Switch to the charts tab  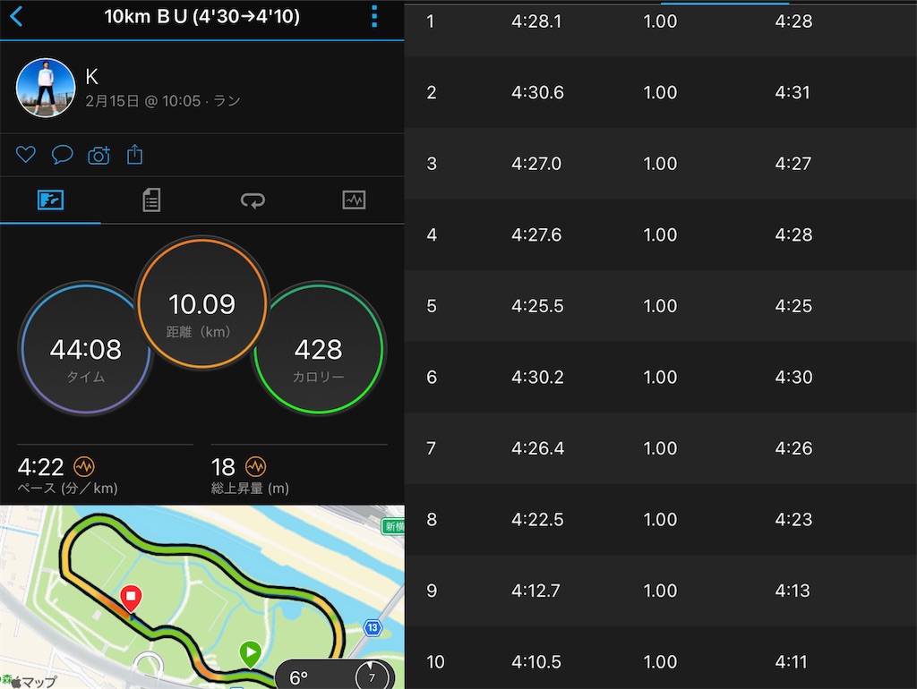pos(354,200)
